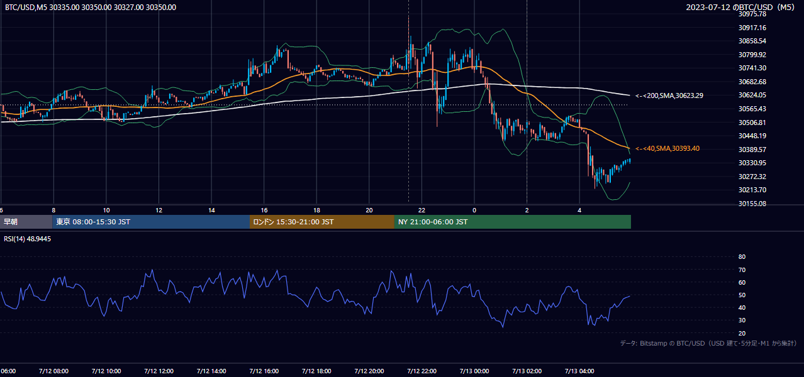Click hour tick 20 under price chart

[x=369, y=210]
